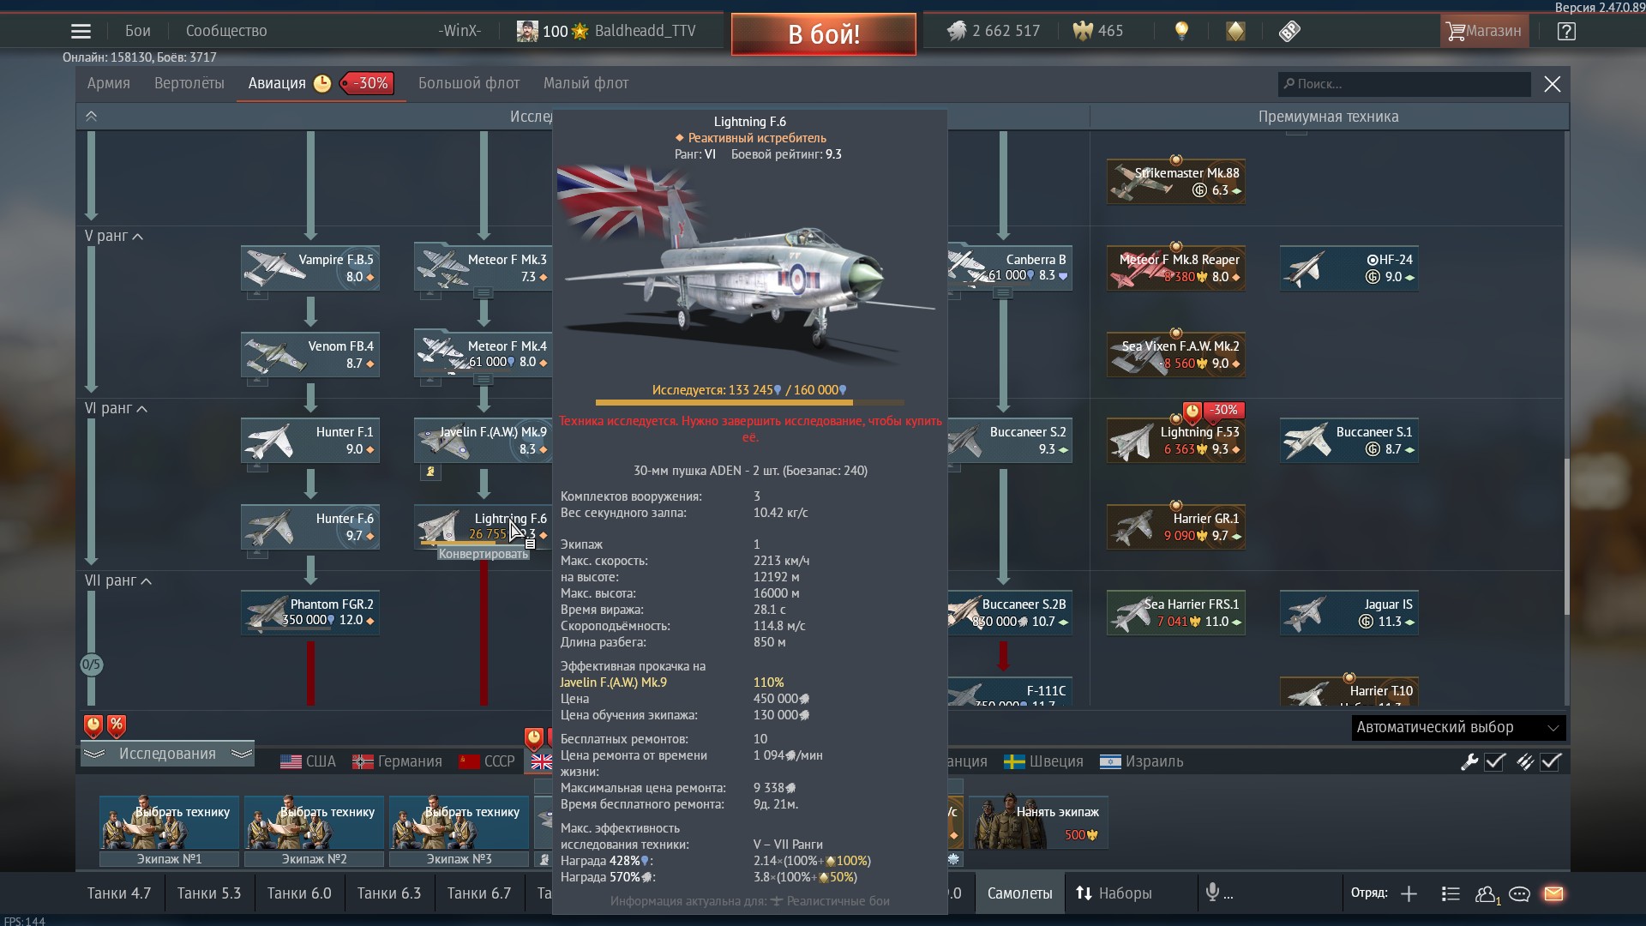
Task: Open the Бои menu
Action: (x=137, y=31)
